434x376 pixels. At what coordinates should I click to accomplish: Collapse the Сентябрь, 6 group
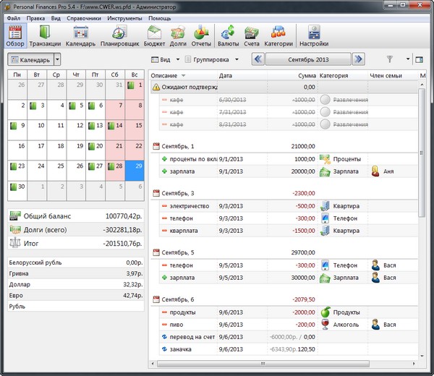coord(156,299)
